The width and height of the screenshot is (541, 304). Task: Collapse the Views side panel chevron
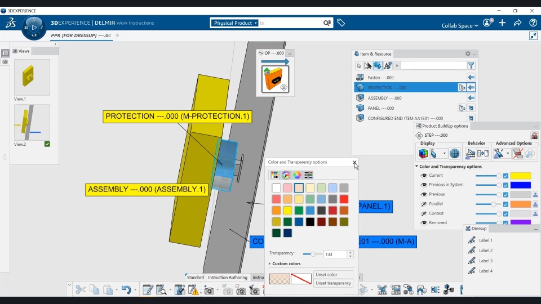56,44
